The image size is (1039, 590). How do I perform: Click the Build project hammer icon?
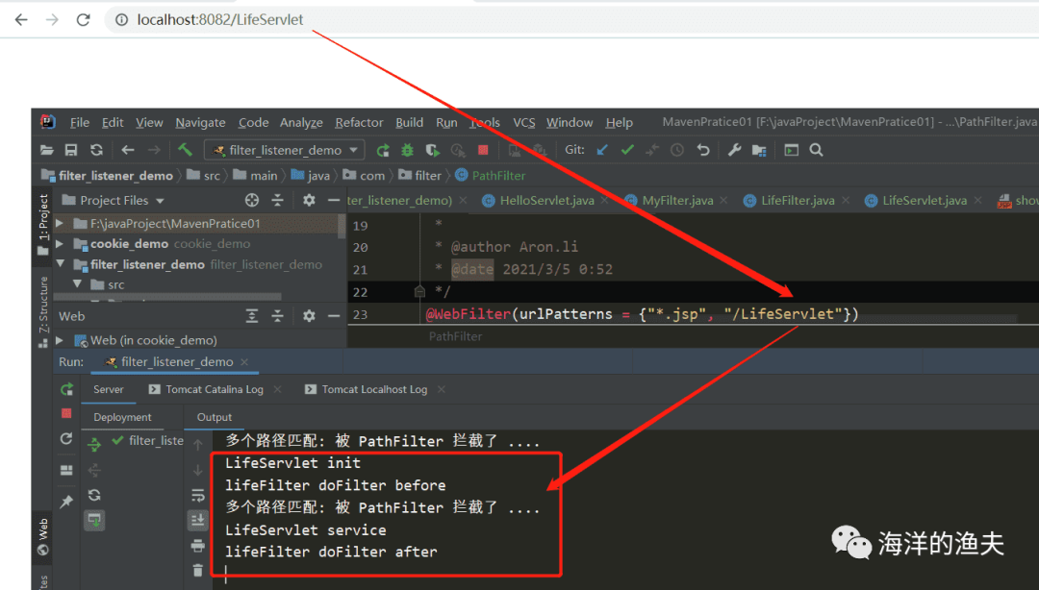(x=185, y=150)
